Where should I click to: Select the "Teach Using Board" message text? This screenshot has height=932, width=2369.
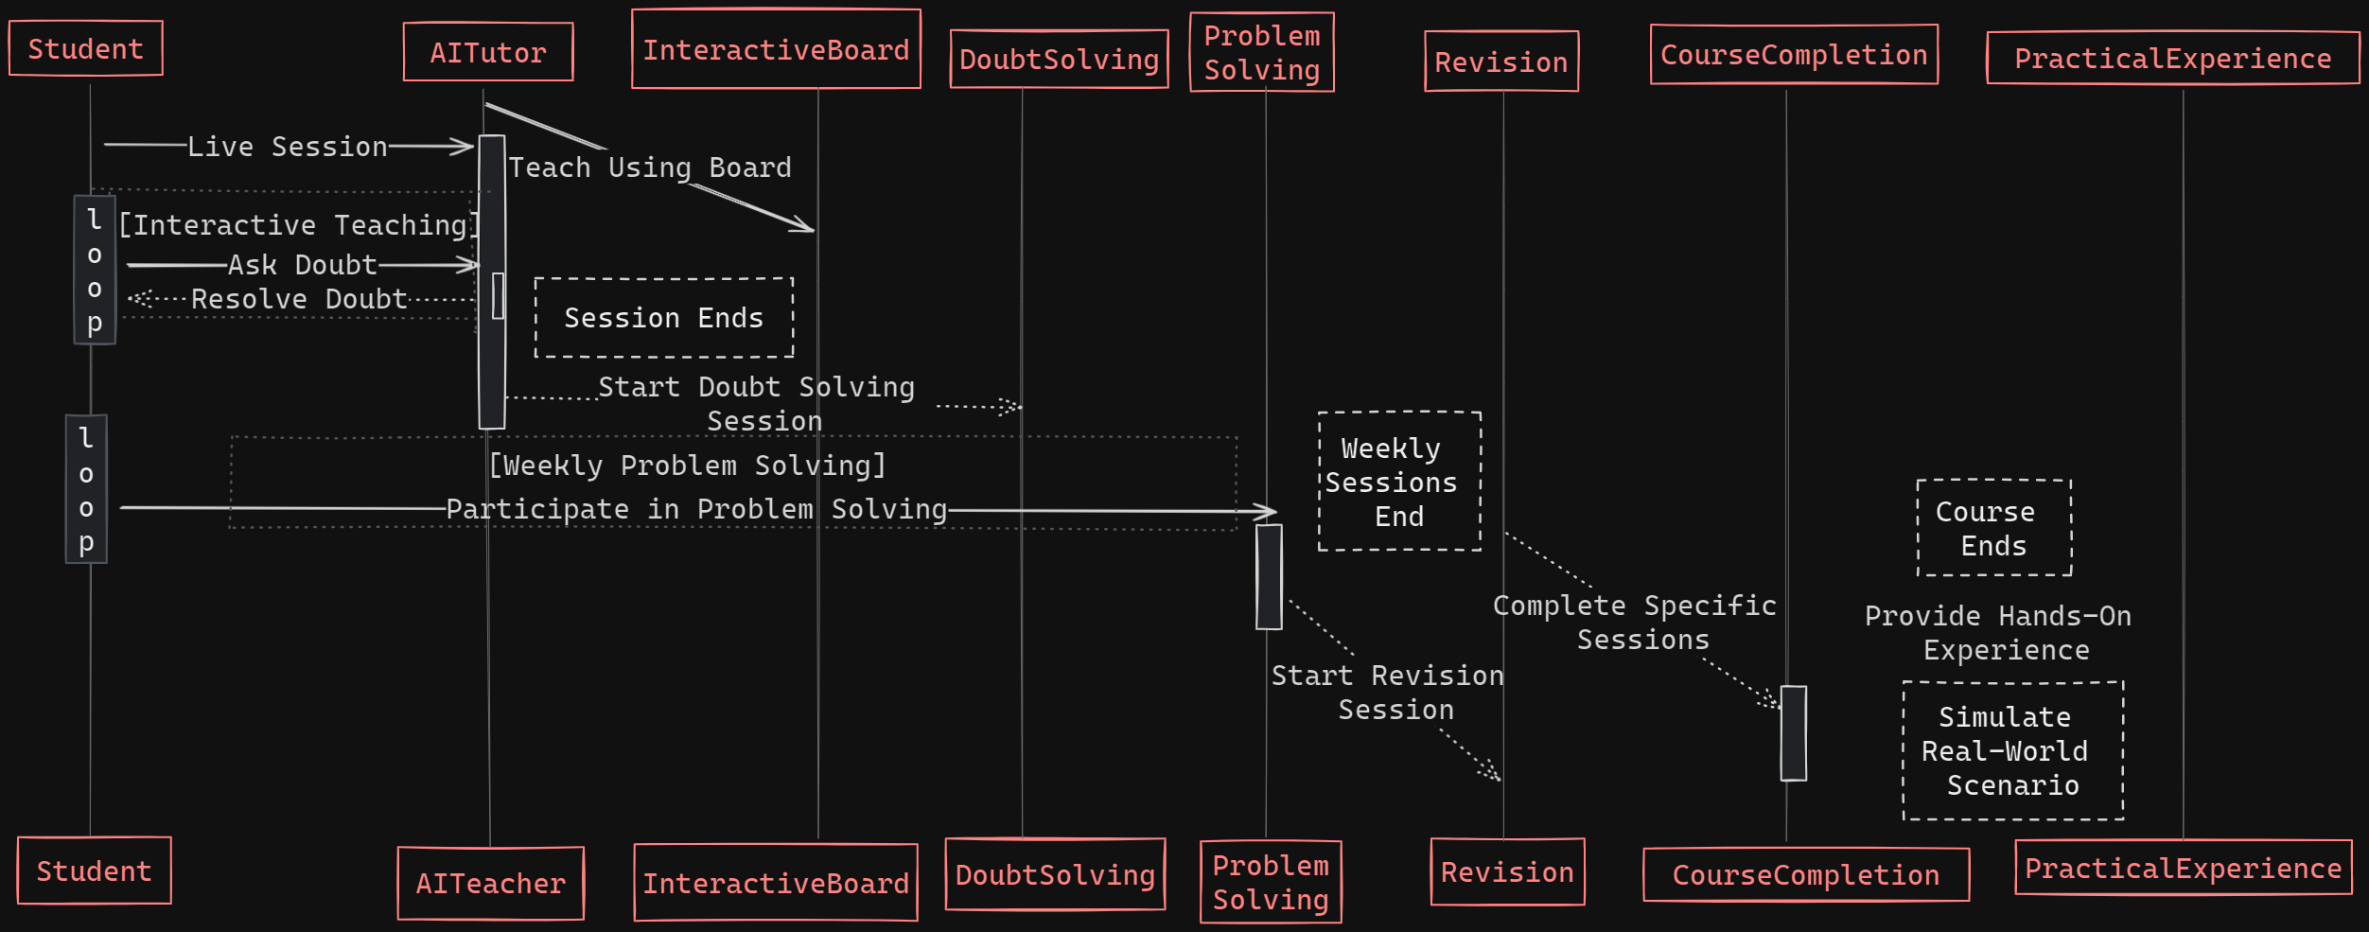point(650,167)
